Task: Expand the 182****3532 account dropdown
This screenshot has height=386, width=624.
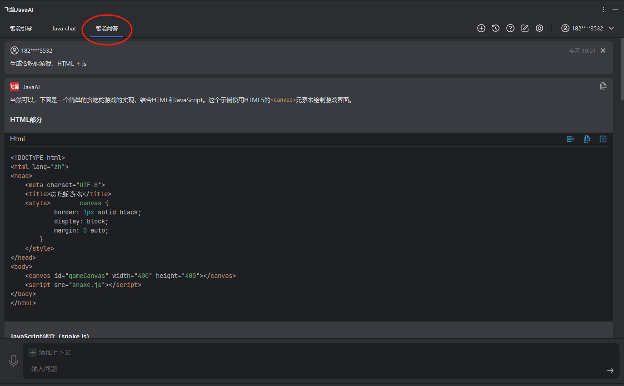Action: click(x=611, y=28)
